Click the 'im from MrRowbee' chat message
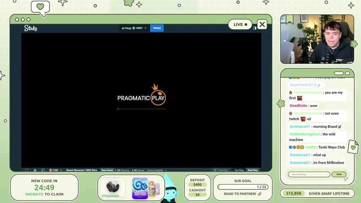361x203 pixels. (x=317, y=163)
